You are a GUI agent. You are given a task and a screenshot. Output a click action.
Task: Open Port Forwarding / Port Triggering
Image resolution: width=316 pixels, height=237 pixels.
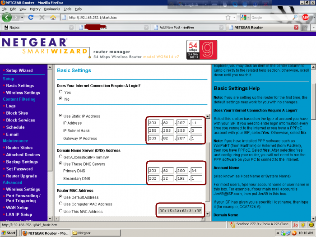[x=23, y=198]
